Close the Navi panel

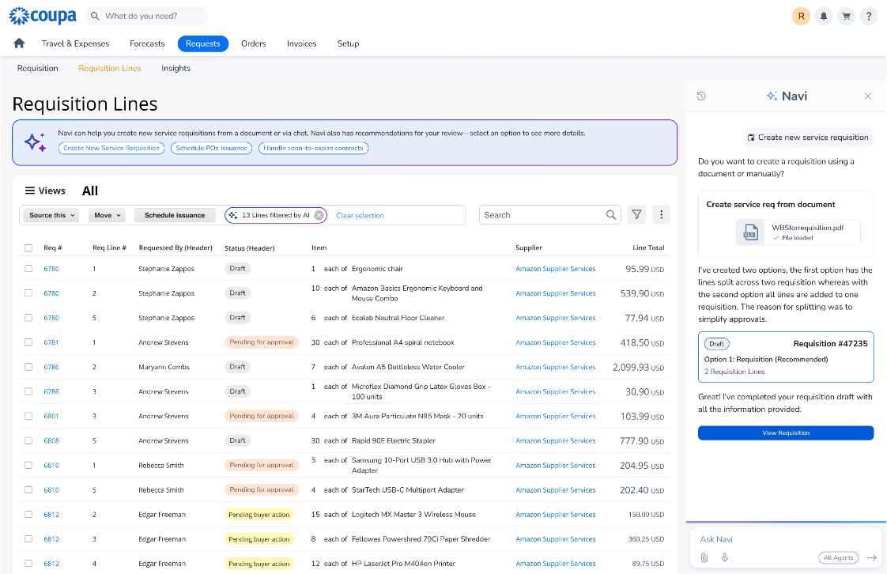tap(868, 96)
